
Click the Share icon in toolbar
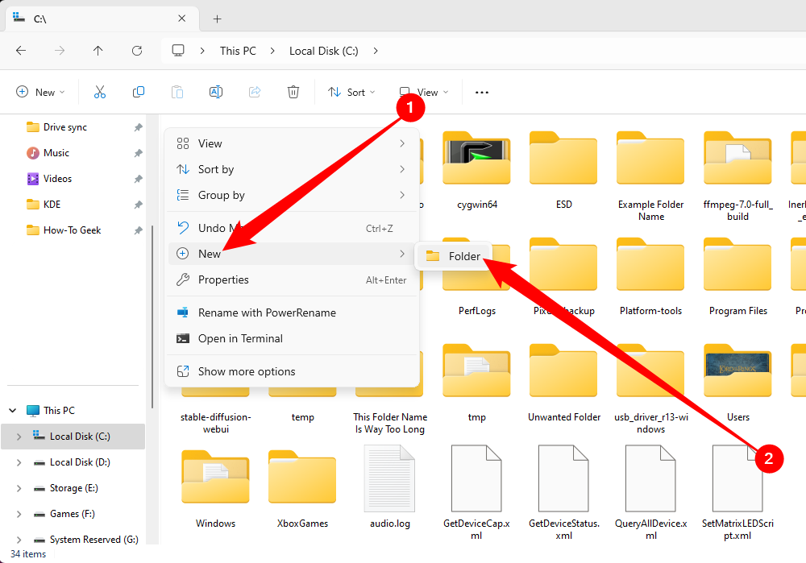click(x=255, y=92)
